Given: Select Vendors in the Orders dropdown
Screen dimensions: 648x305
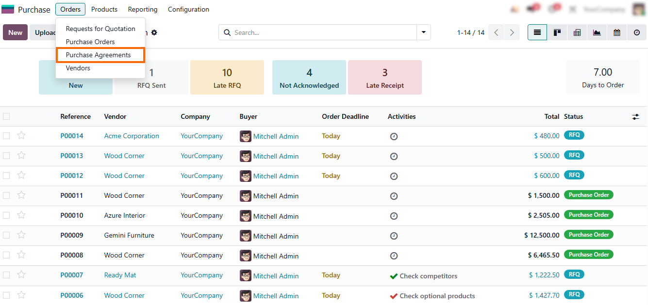Looking at the screenshot, I should (x=78, y=68).
